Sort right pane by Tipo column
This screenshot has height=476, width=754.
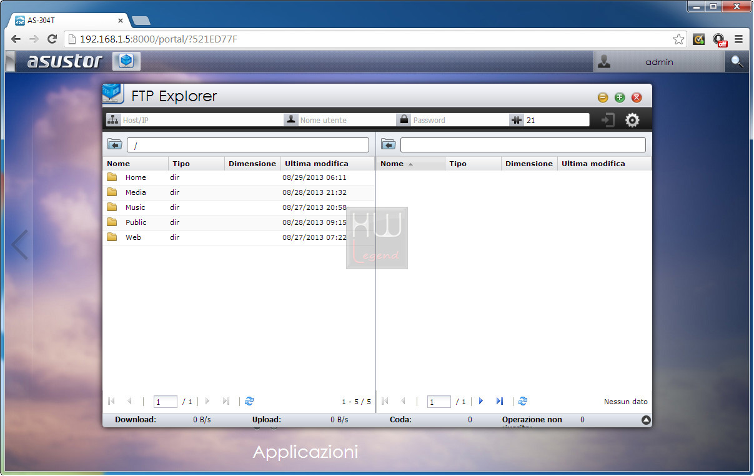coord(474,164)
